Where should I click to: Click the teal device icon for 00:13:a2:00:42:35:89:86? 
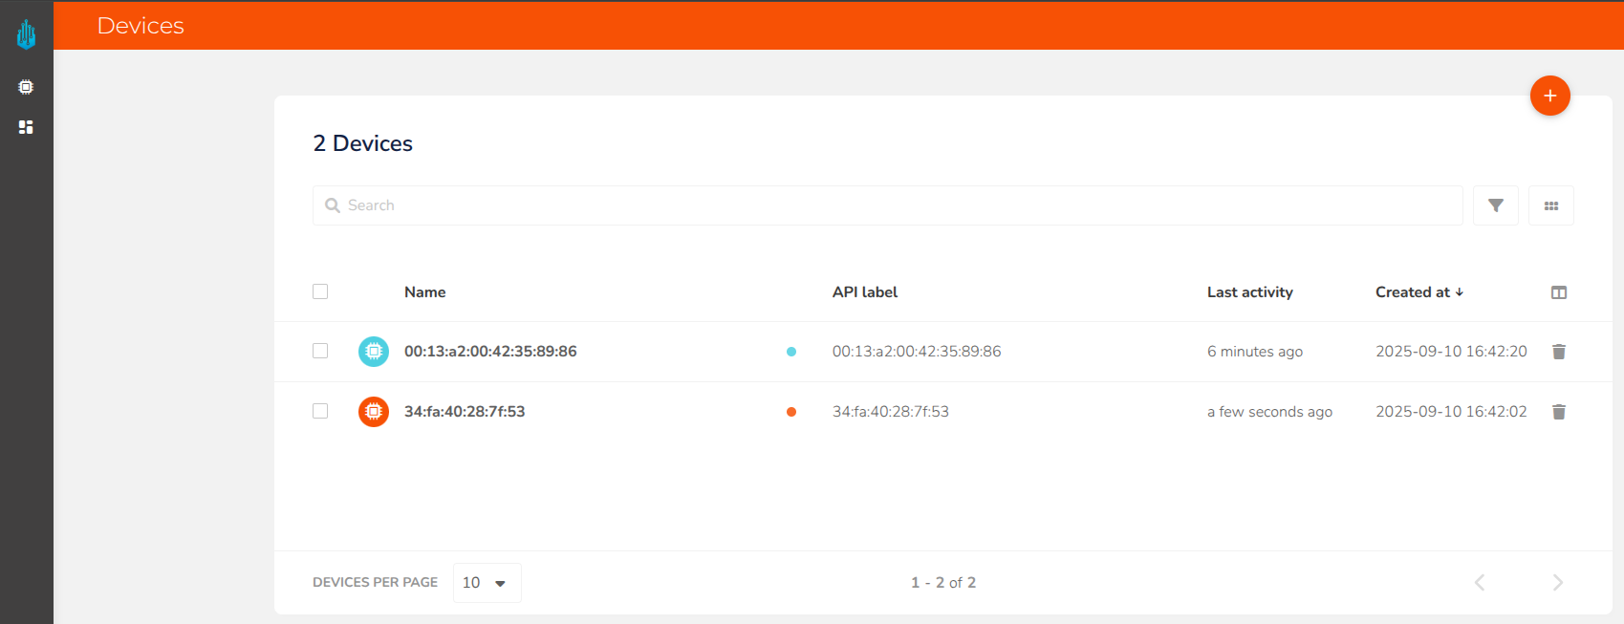(374, 352)
